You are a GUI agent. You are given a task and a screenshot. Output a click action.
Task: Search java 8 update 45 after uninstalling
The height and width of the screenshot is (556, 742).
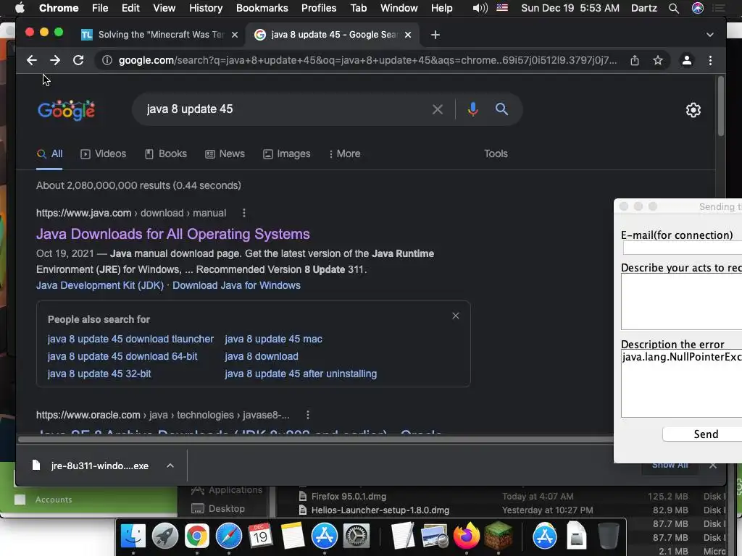click(301, 374)
